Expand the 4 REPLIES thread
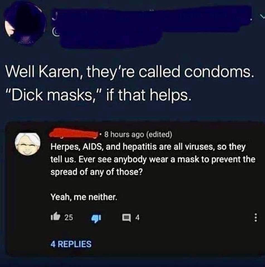Screen dimensions: 265x267 [71, 244]
